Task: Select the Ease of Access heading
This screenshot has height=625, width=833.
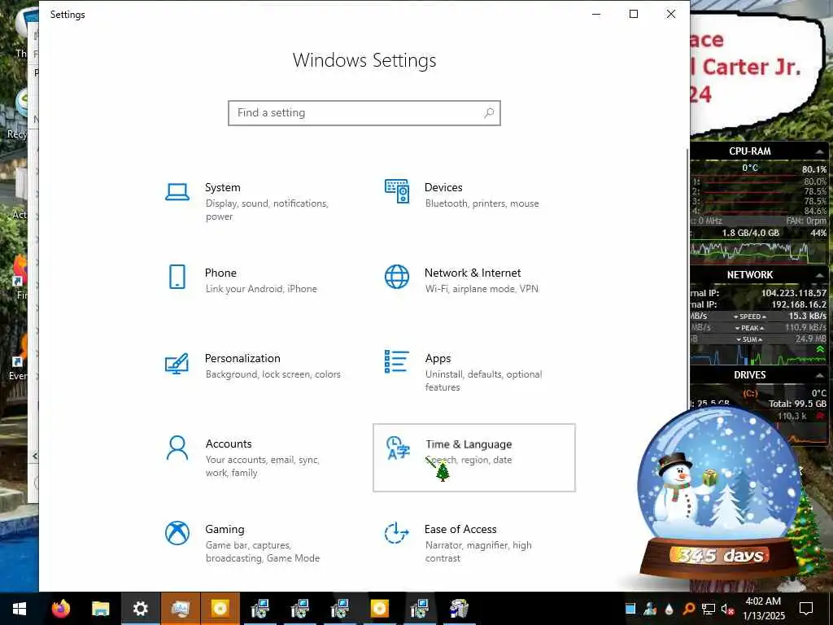Action: [x=460, y=529]
